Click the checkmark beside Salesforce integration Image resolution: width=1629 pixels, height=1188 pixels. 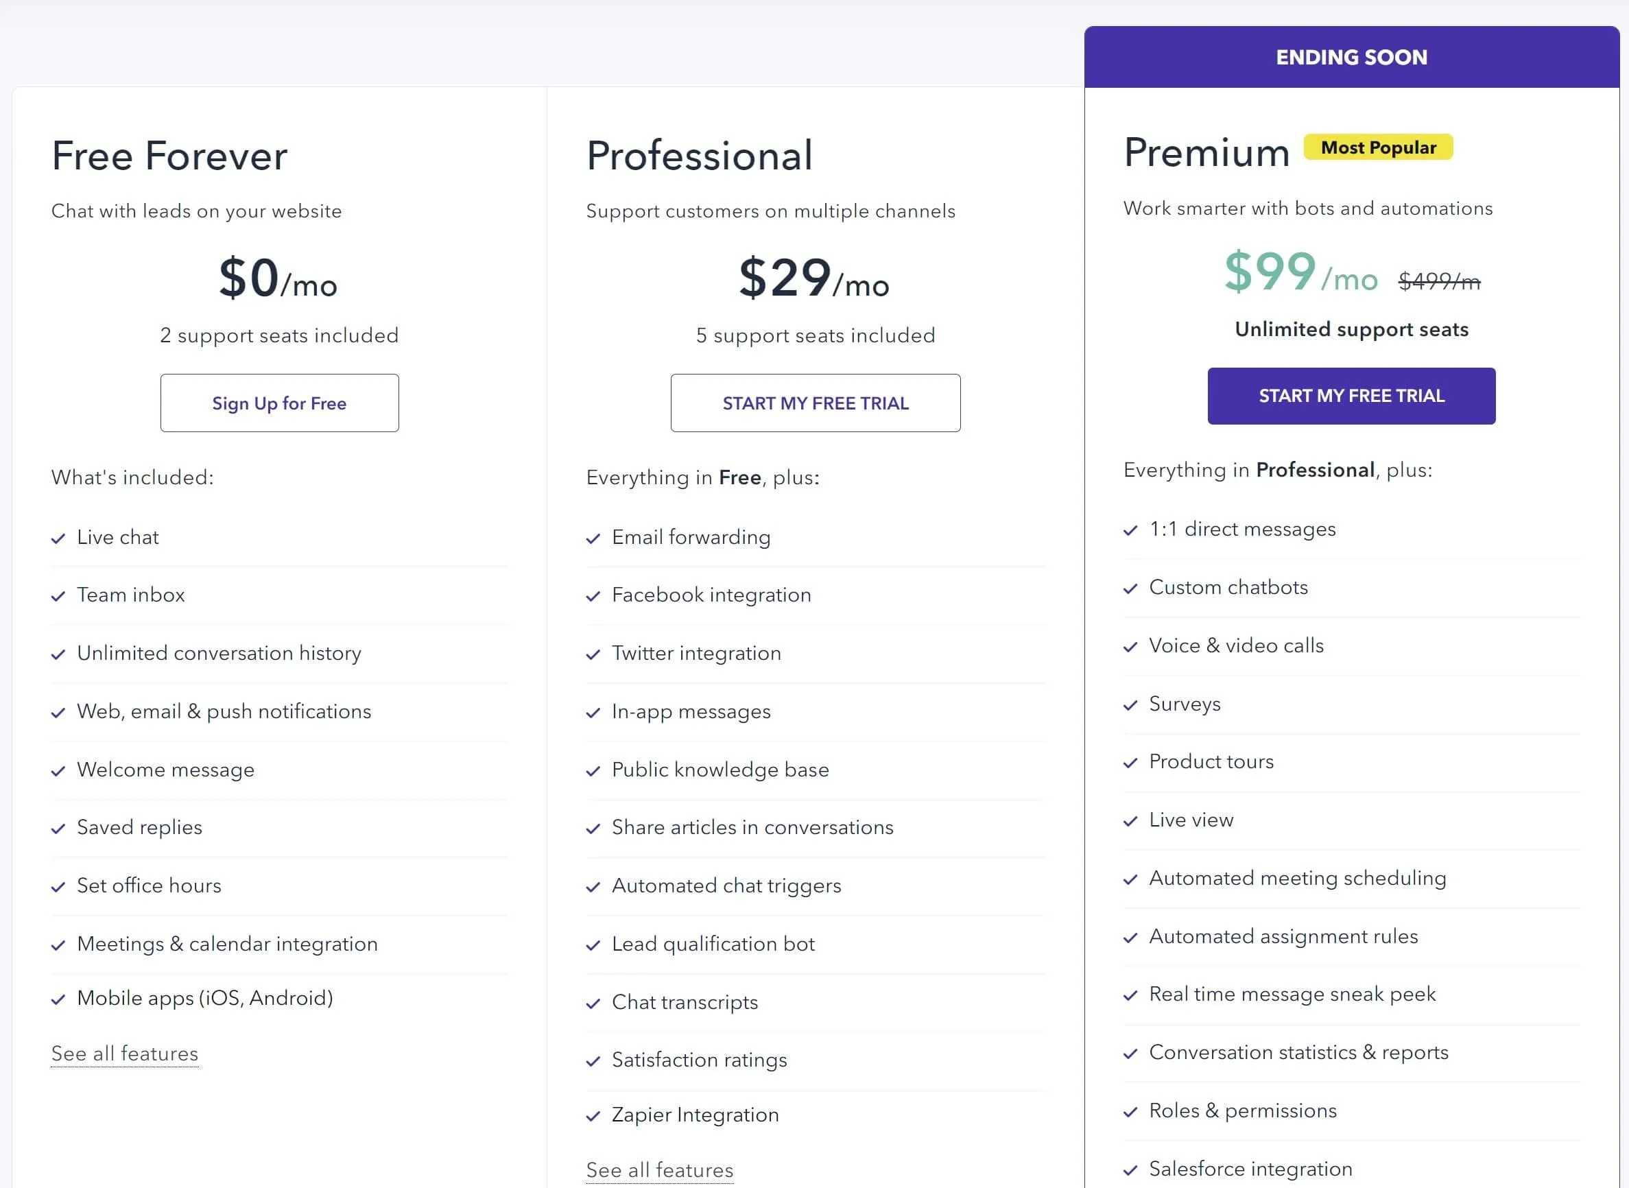[x=1130, y=1170]
